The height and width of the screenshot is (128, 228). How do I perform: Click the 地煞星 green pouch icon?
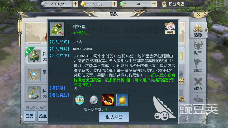pyautogui.click(x=57, y=29)
